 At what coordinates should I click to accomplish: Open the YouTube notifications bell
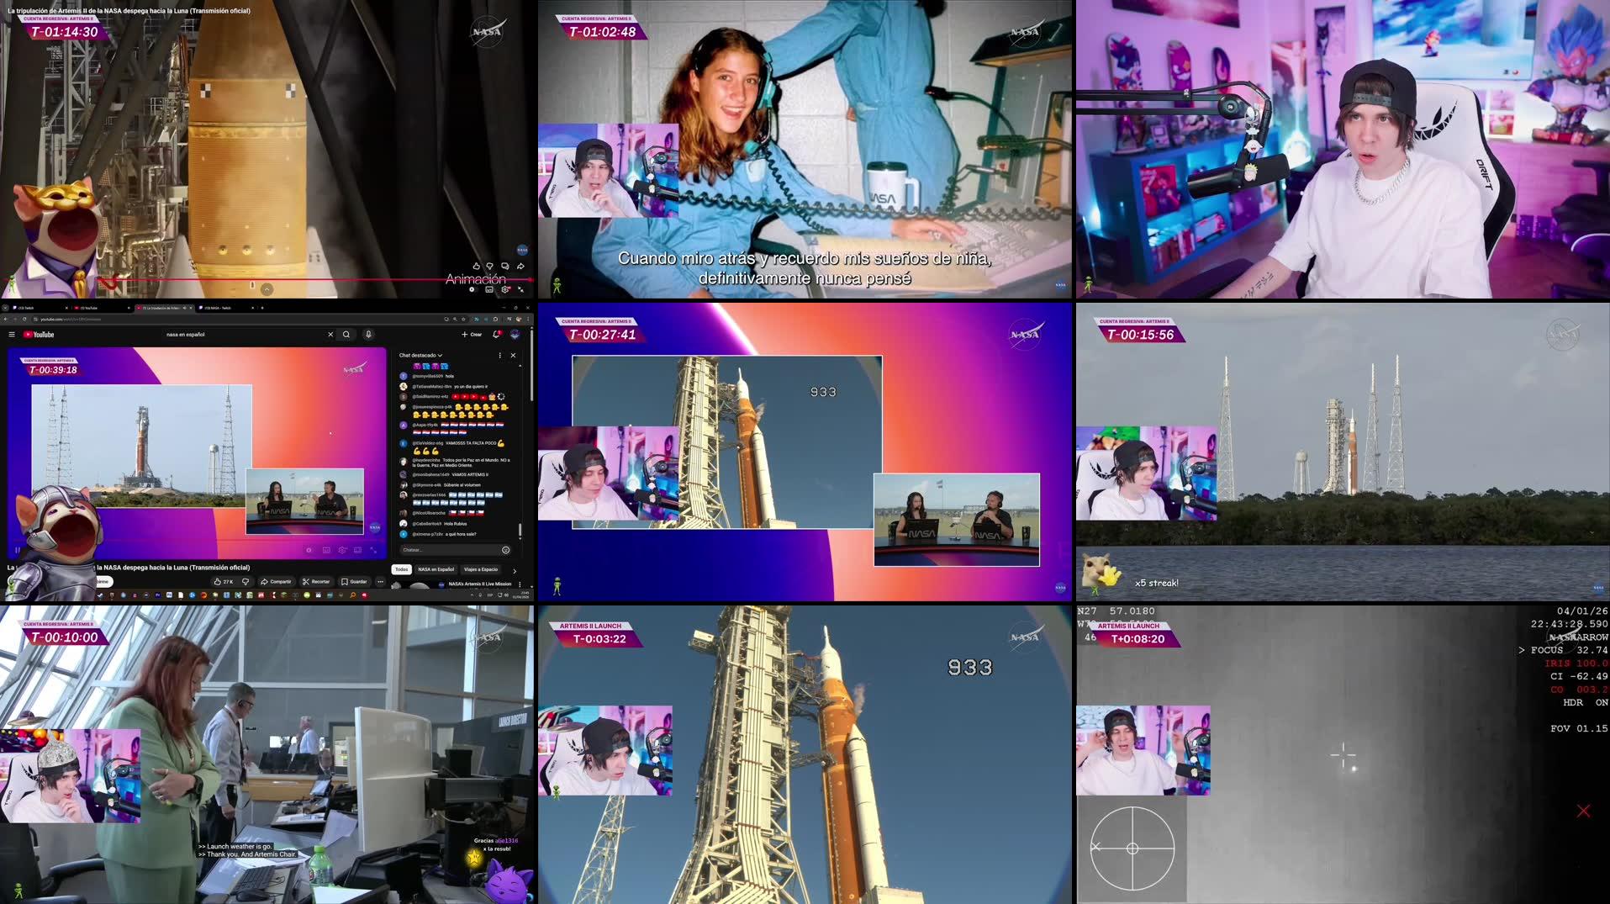(496, 335)
